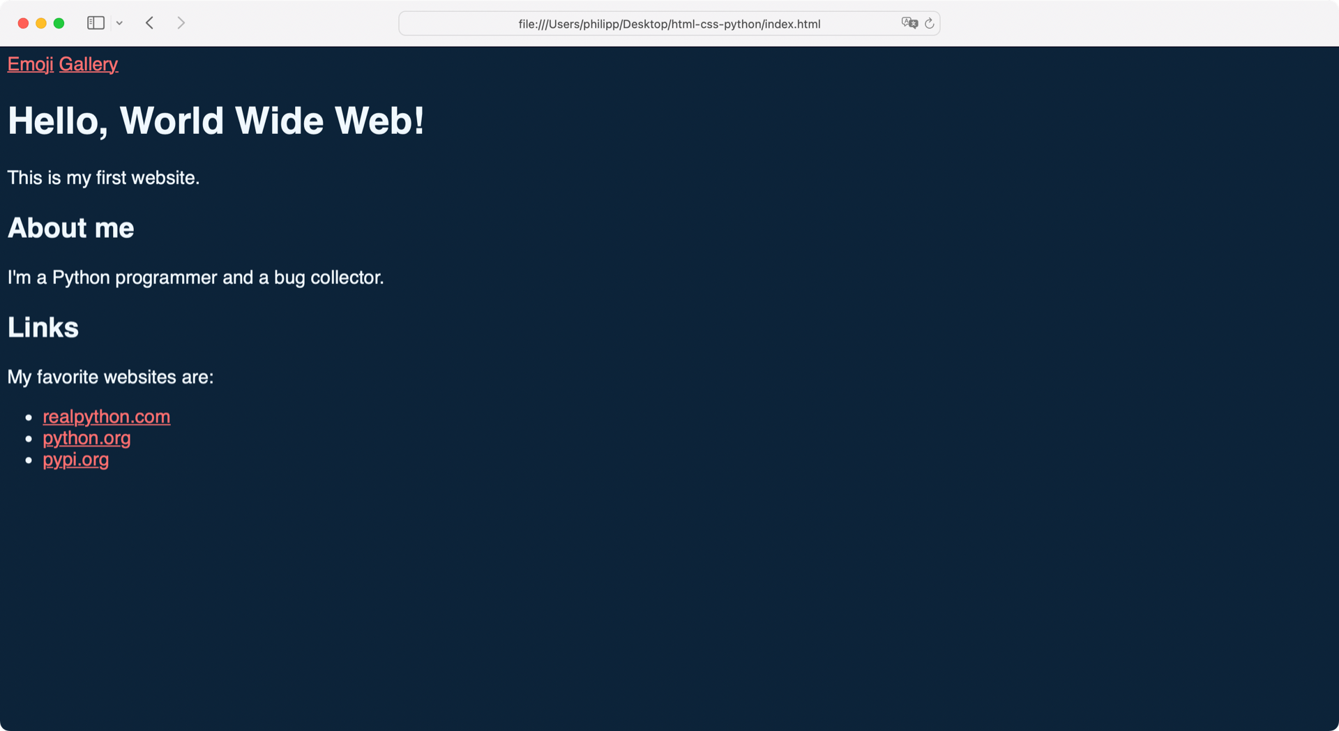Click the About me section heading

70,227
